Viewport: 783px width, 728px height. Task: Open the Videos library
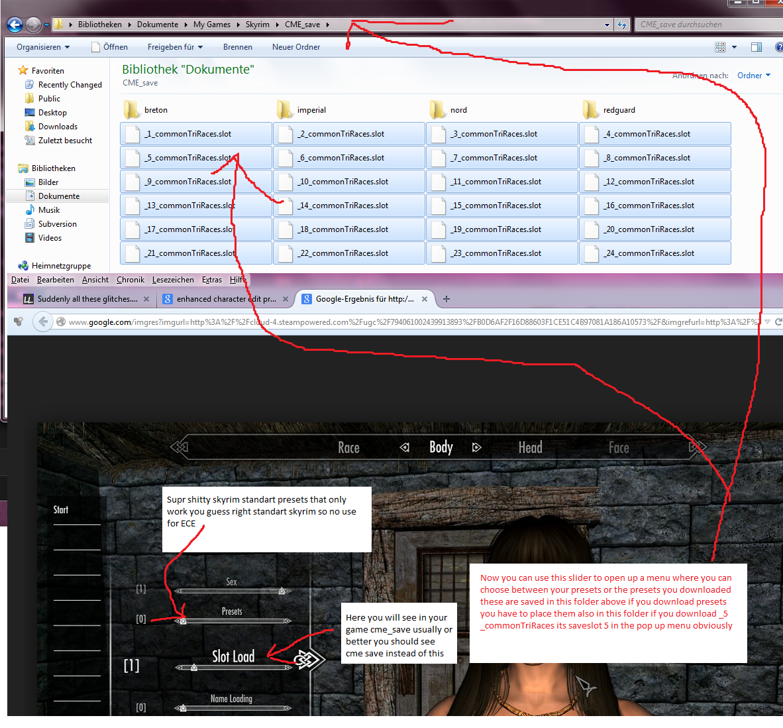(x=50, y=238)
